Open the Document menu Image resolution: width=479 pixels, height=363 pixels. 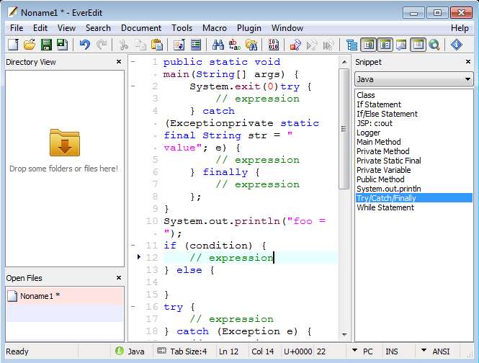[141, 28]
